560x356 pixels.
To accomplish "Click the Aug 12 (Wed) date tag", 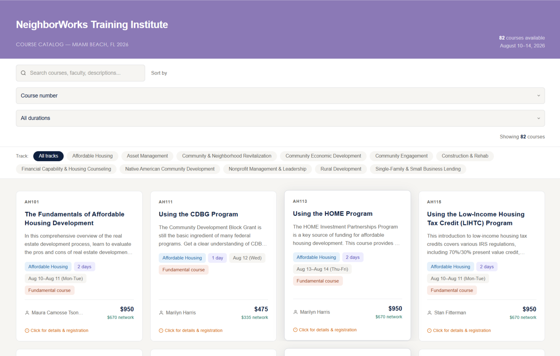I will [247, 258].
